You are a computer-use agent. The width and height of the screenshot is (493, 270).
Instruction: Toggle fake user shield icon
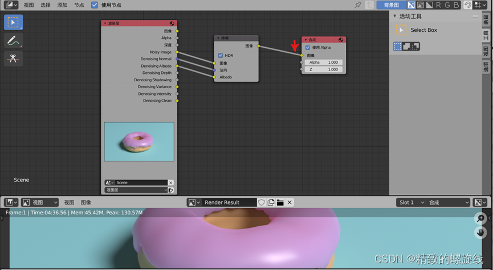261,202
